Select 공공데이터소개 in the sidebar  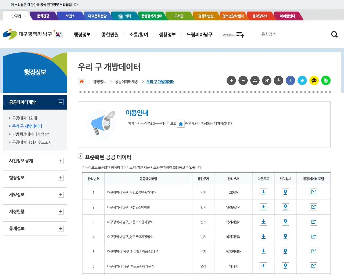[x=25, y=118]
